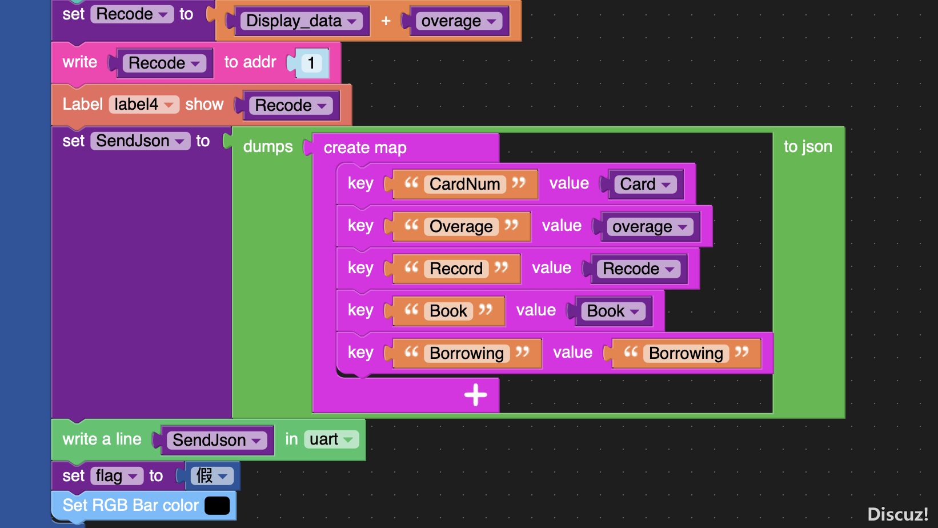Screen dimensions: 938x528
Task: Open the Book value dropdown
Action: (x=613, y=311)
